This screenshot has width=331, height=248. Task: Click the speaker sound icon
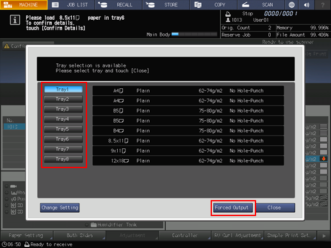click(x=307, y=4)
